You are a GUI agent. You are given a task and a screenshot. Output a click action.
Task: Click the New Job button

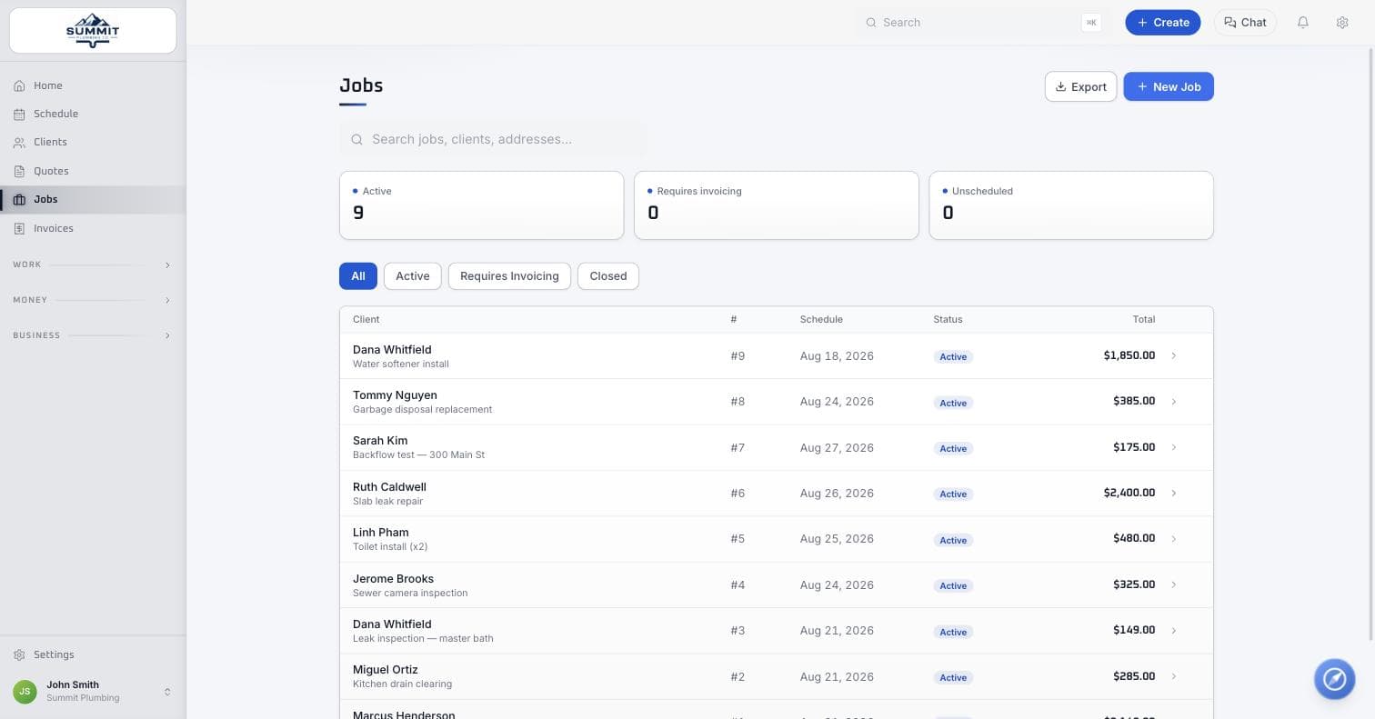point(1169,86)
